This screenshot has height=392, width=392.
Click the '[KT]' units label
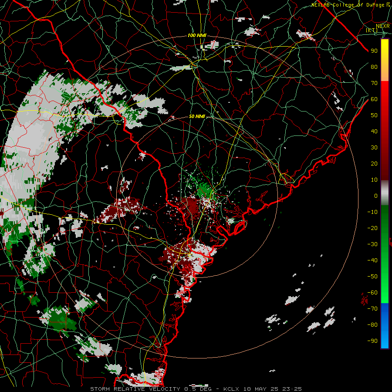[372, 30]
